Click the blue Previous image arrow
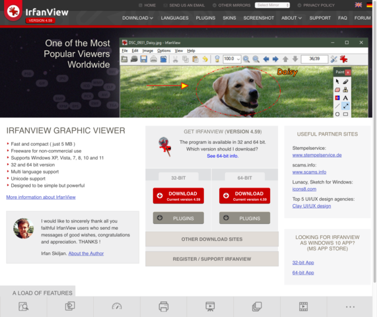The image size is (377, 317). click(x=266, y=59)
